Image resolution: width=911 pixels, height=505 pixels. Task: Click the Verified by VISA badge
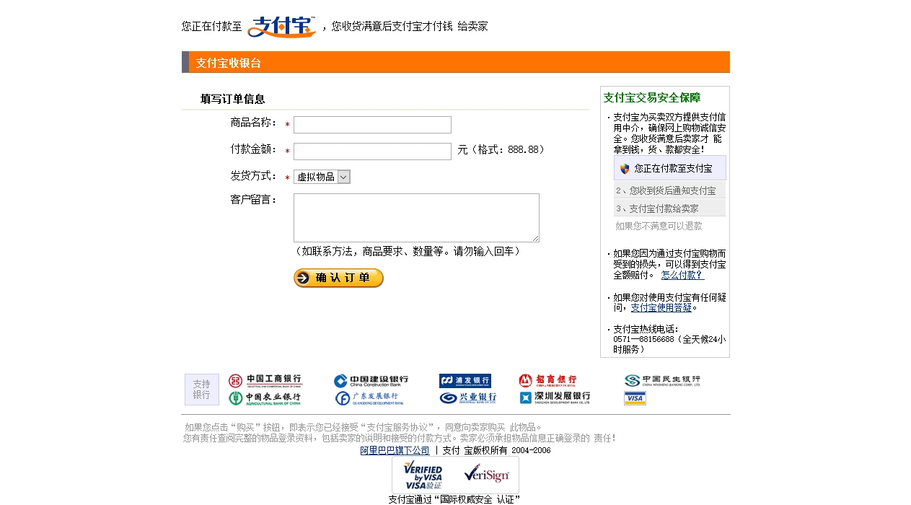423,475
